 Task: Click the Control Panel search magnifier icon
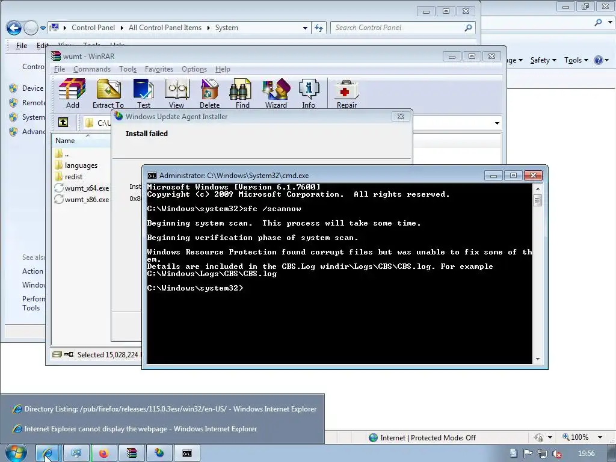click(468, 28)
